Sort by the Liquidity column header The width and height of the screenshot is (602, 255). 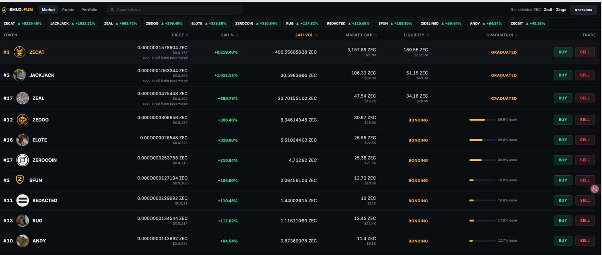(x=416, y=35)
